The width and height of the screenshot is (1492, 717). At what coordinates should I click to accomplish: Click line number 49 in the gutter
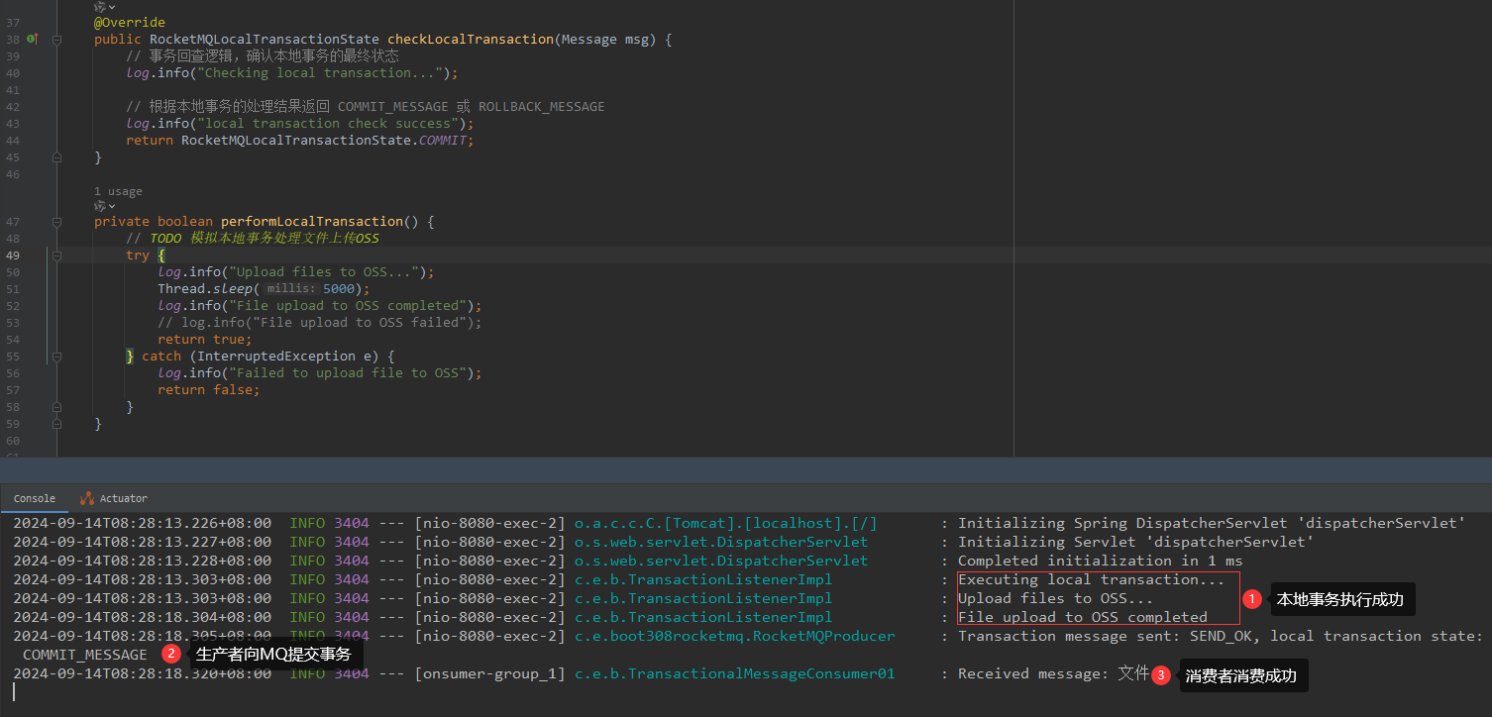coord(12,256)
